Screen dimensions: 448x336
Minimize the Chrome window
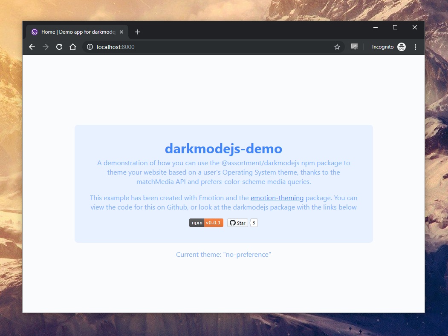376,27
